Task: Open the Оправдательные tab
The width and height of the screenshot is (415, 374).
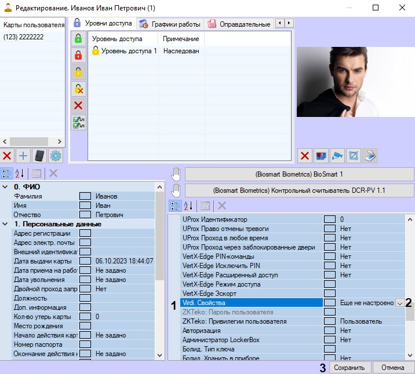Action: pyautogui.click(x=239, y=24)
